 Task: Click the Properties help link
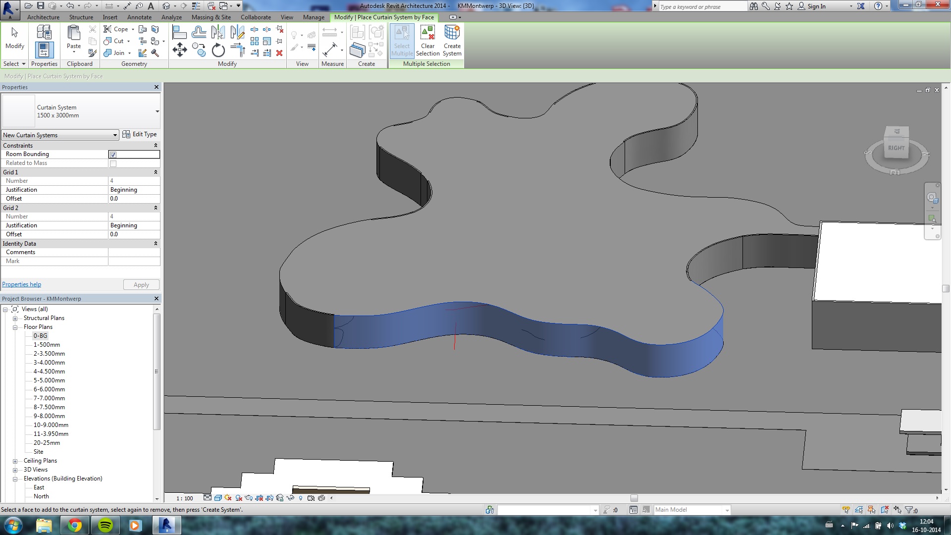click(21, 284)
